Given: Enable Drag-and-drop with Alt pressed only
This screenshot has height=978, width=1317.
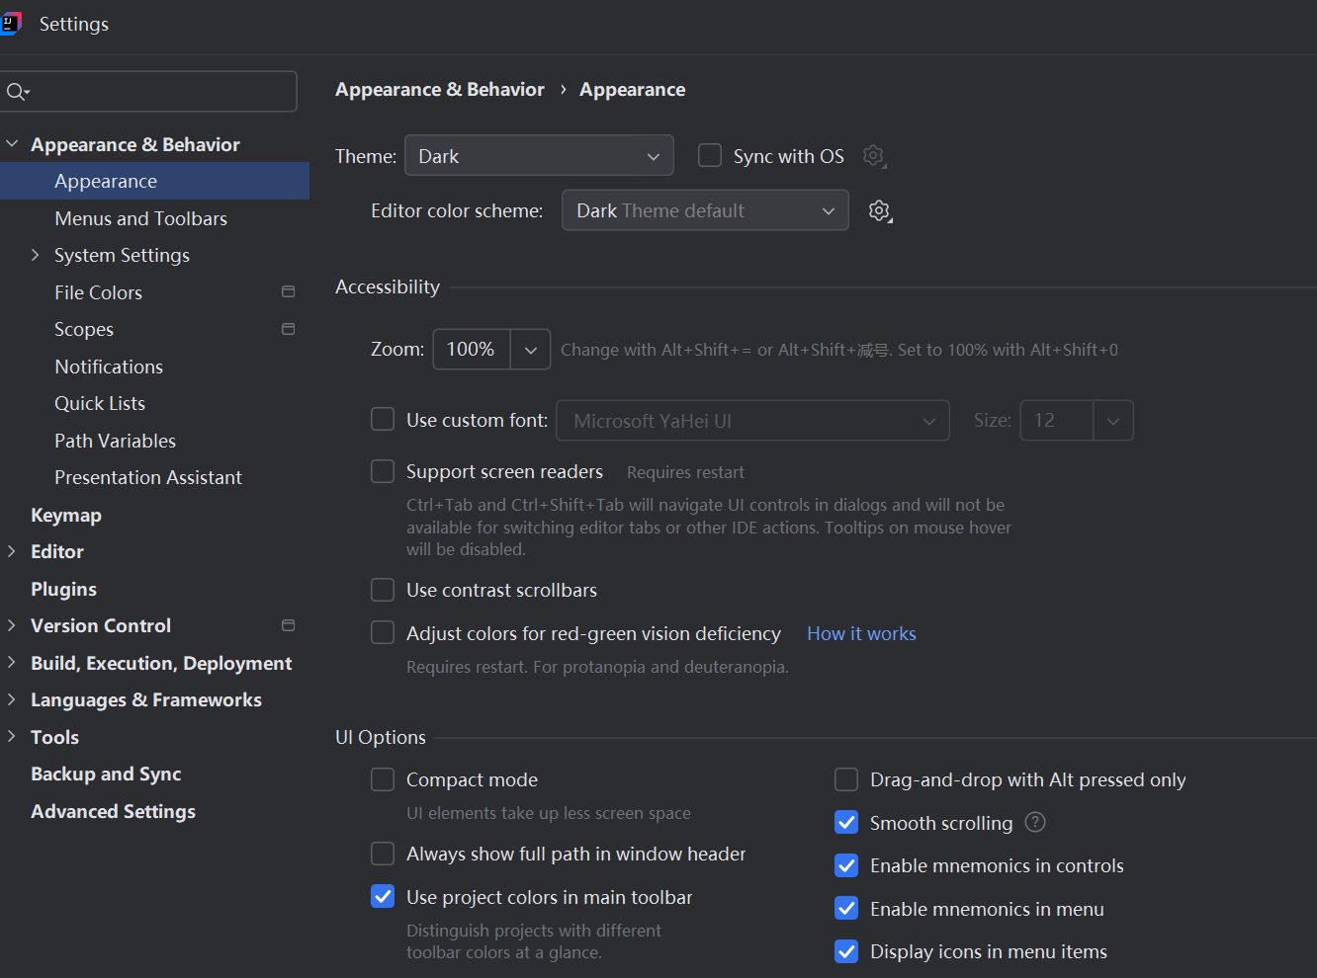Looking at the screenshot, I should pos(846,779).
